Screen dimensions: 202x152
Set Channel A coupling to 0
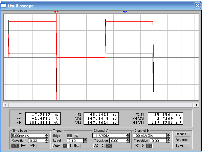[103, 146]
